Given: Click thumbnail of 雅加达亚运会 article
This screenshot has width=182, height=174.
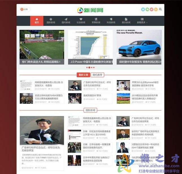Looking at the screenshot, I should pos(123,98).
